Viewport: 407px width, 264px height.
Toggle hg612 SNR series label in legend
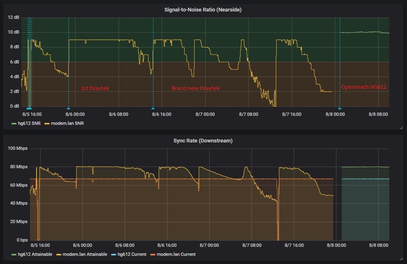click(29, 123)
